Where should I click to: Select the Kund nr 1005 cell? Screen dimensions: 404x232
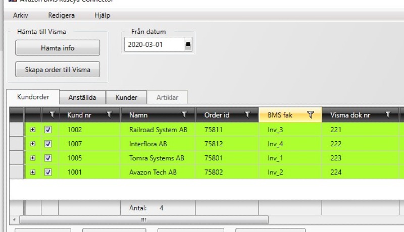[x=89, y=158]
